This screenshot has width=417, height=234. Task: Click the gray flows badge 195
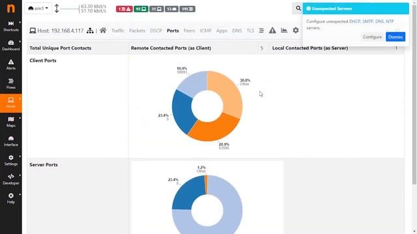point(188,9)
